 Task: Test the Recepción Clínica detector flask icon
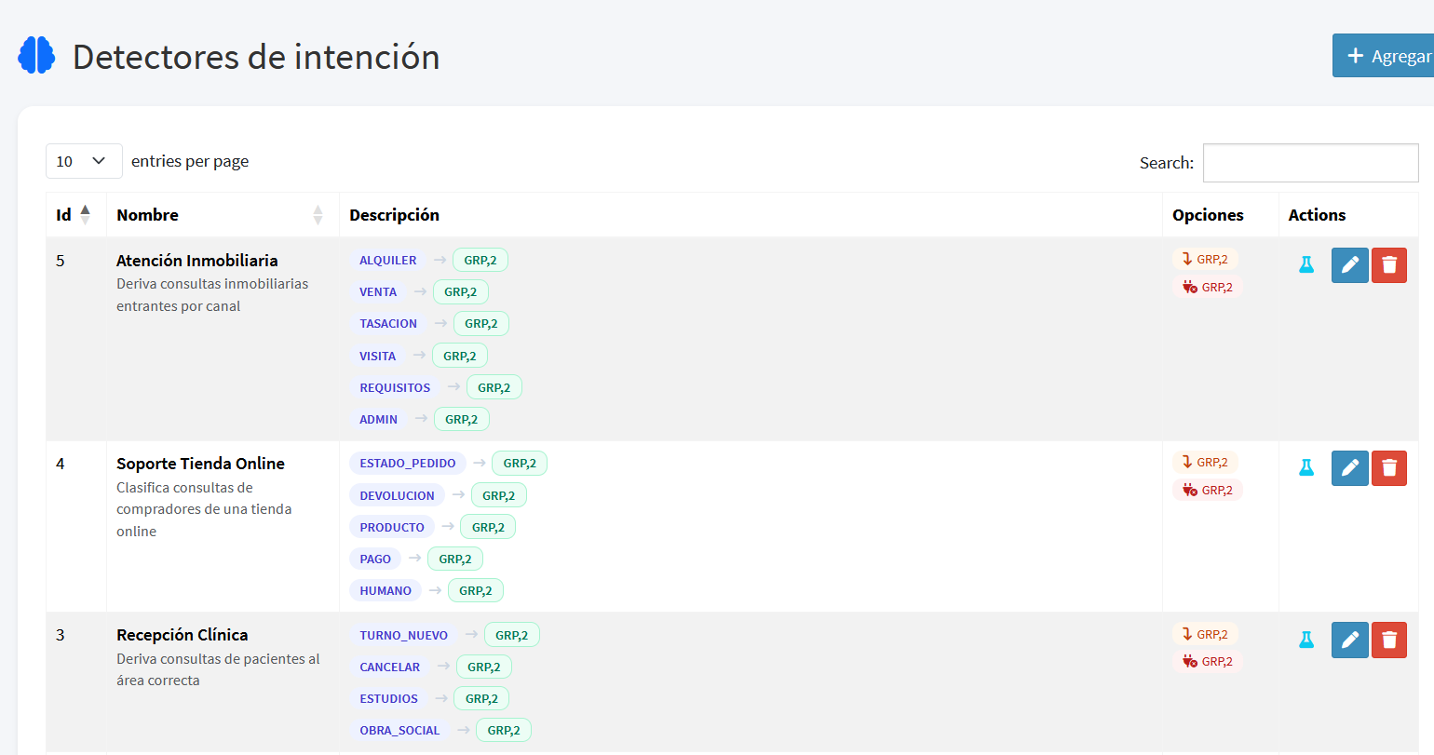(1306, 640)
